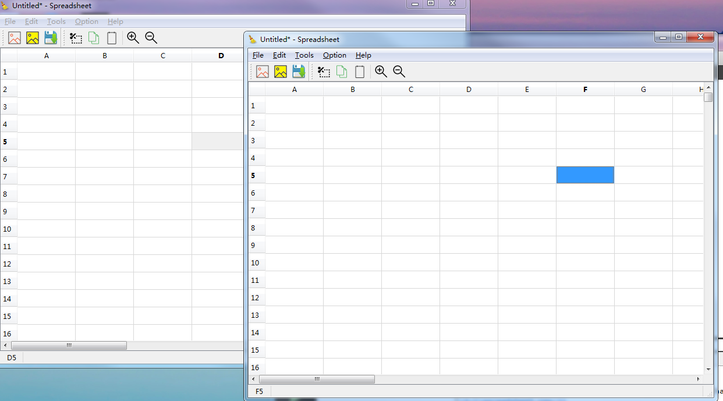Image resolution: width=723 pixels, height=401 pixels.
Task: Select bold column F header in front window
Action: point(586,89)
